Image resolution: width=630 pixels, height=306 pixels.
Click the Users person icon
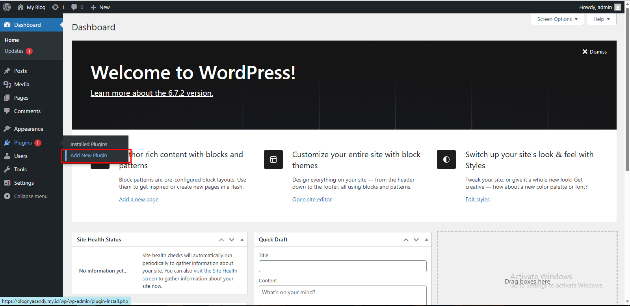[x=7, y=156]
